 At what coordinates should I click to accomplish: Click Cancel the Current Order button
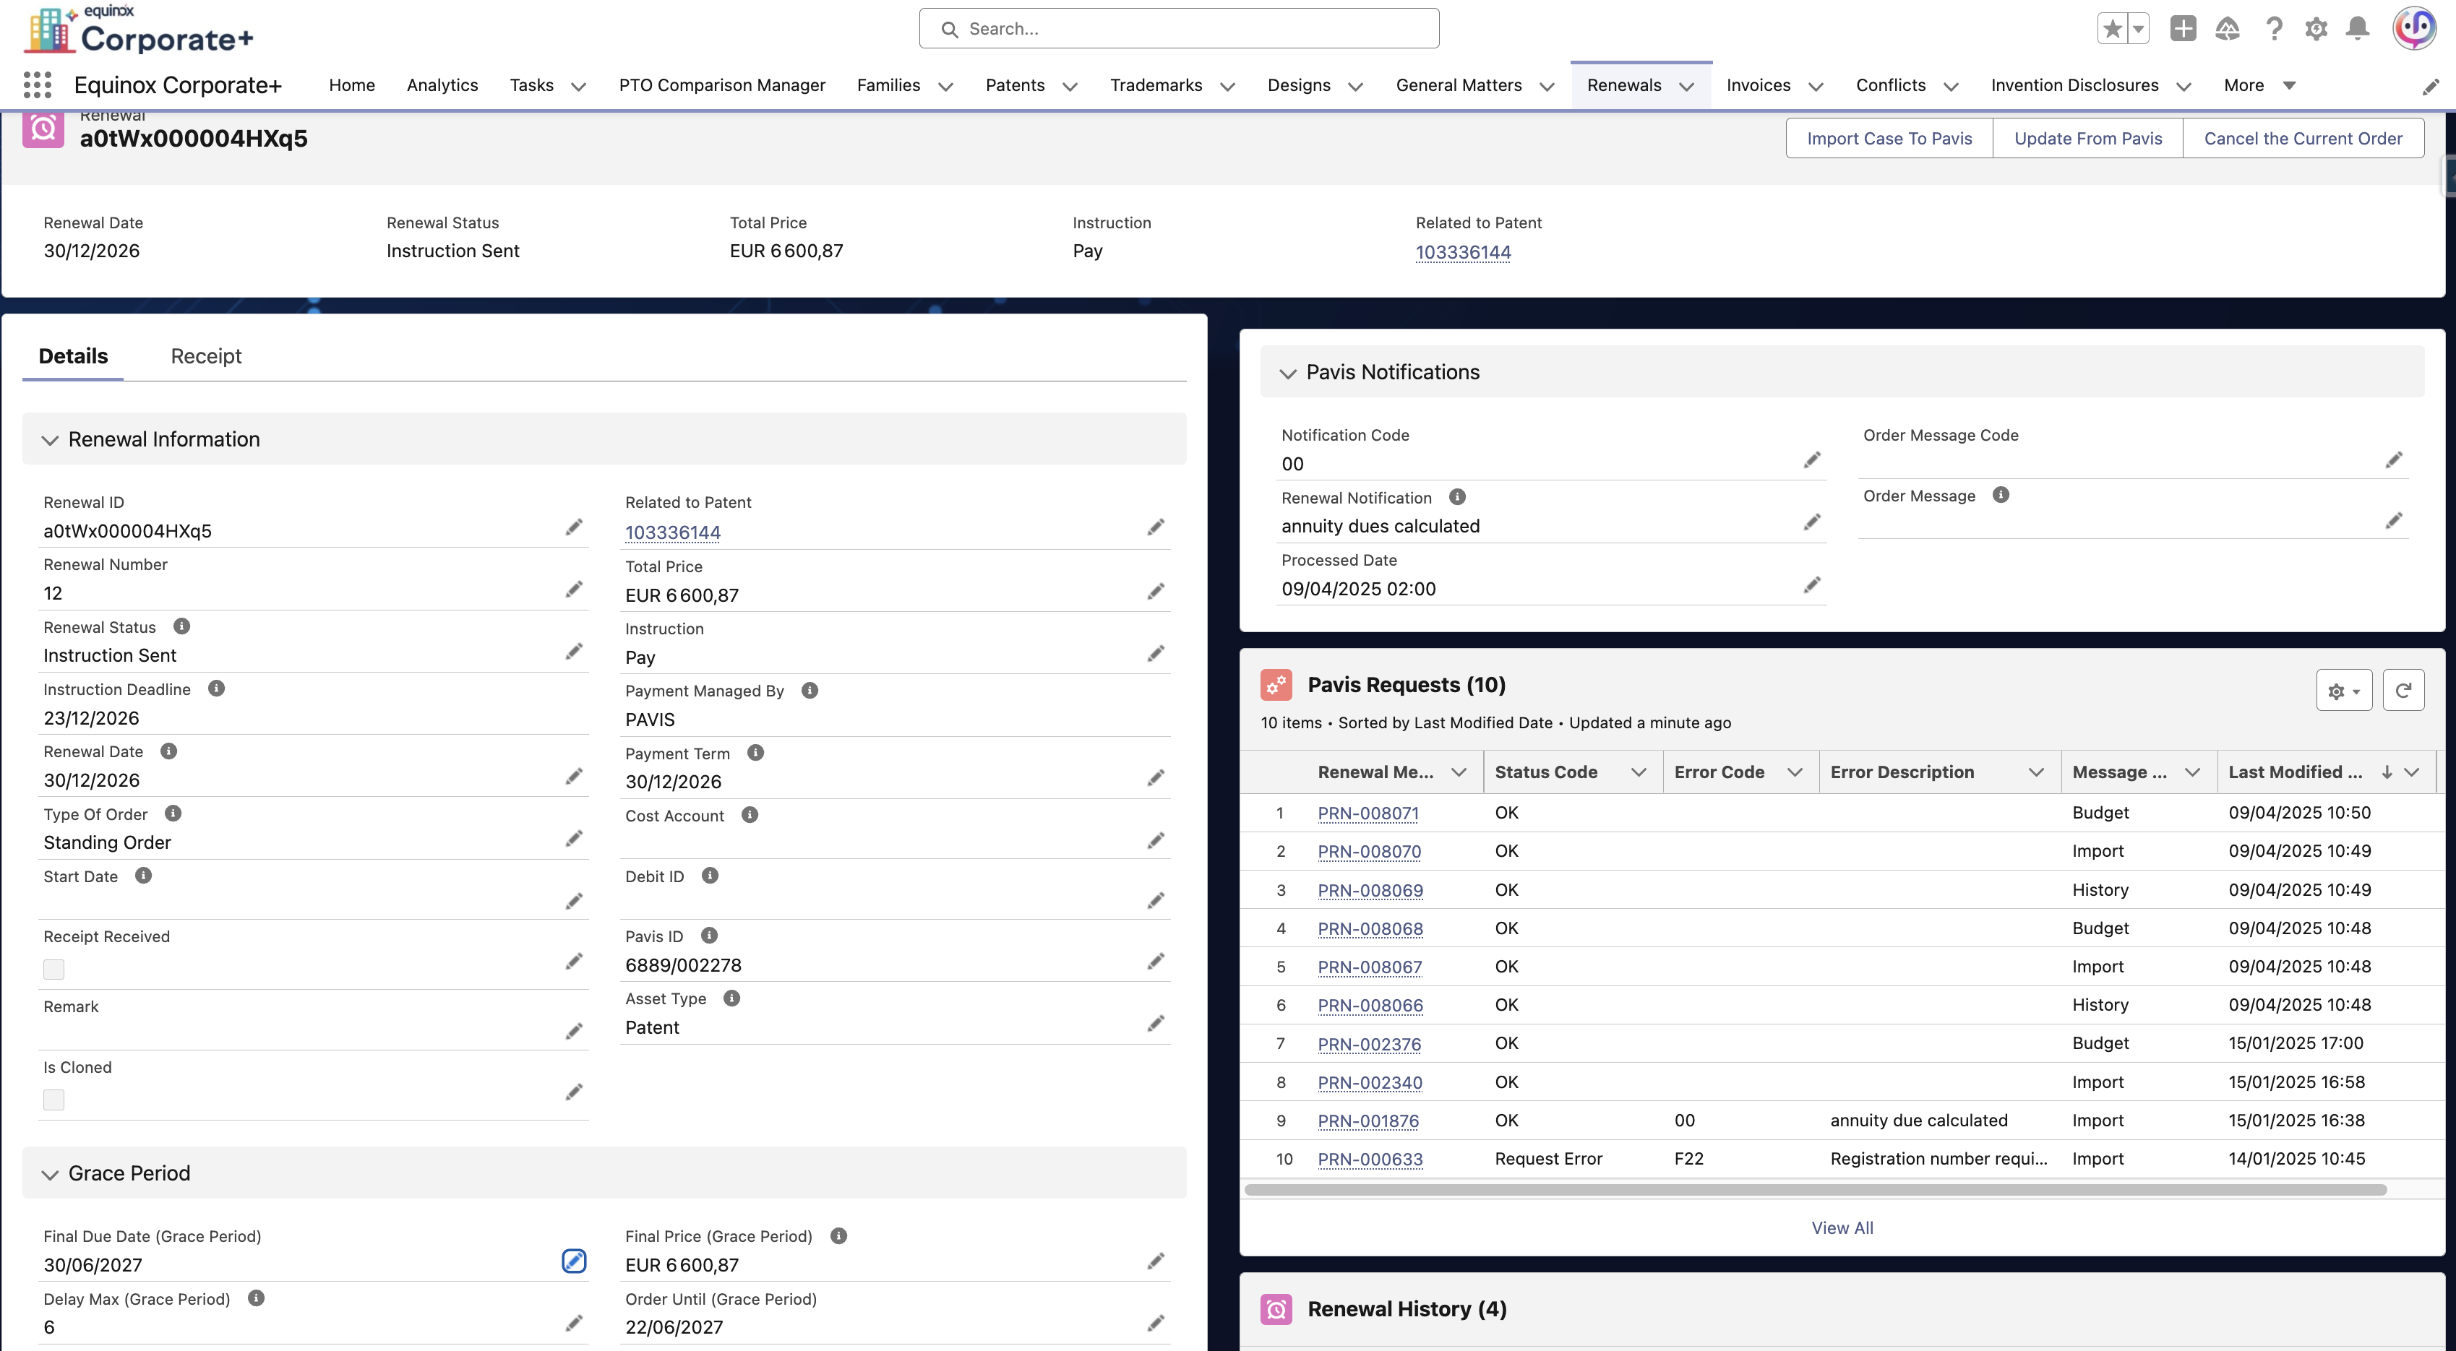coord(2303,138)
